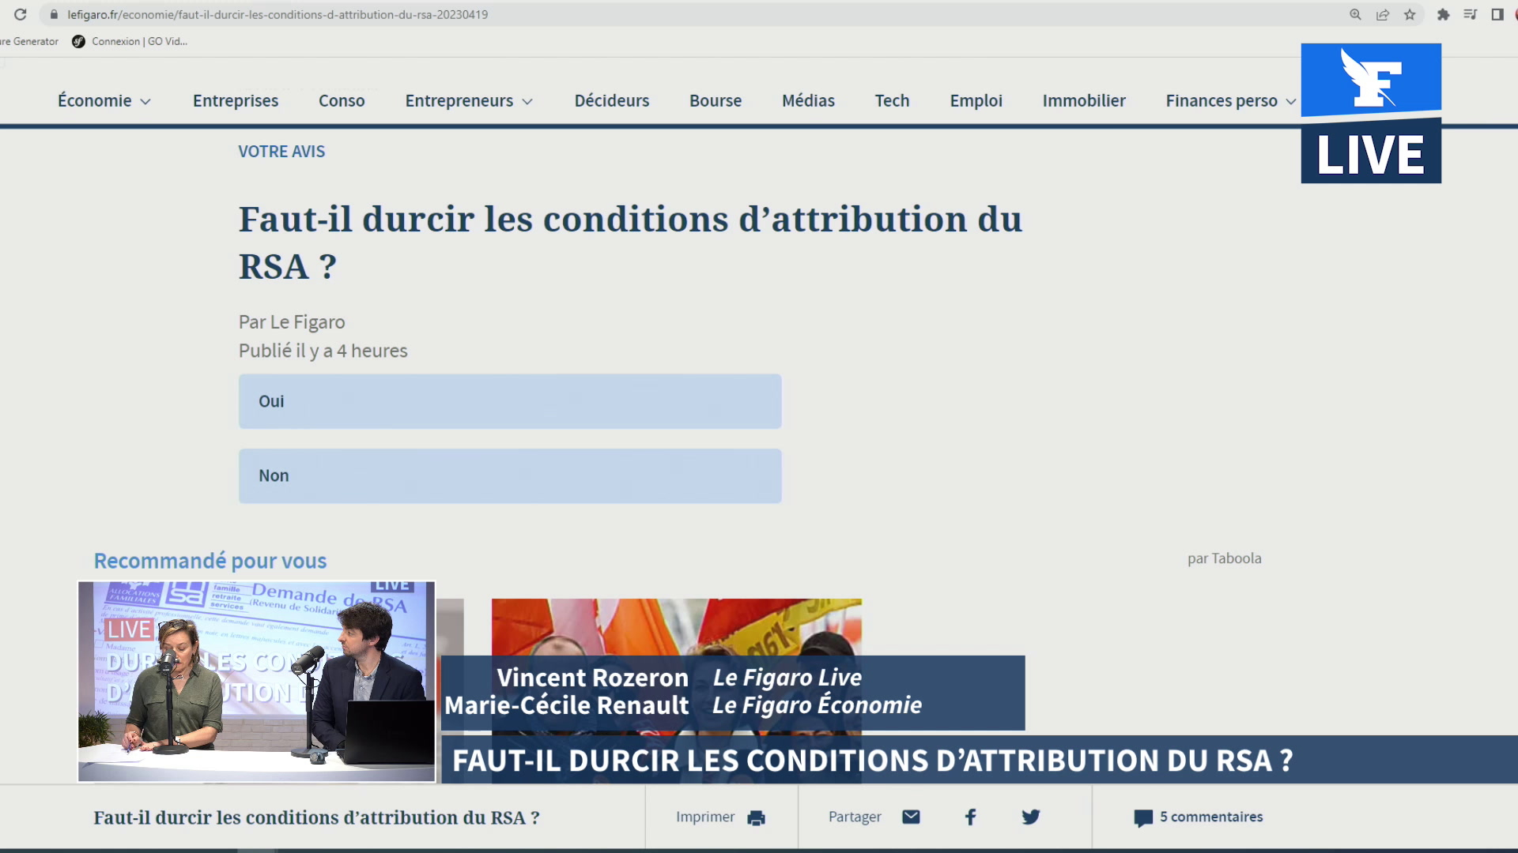1518x853 pixels.
Task: Open the Entreprises section
Action: coord(236,100)
